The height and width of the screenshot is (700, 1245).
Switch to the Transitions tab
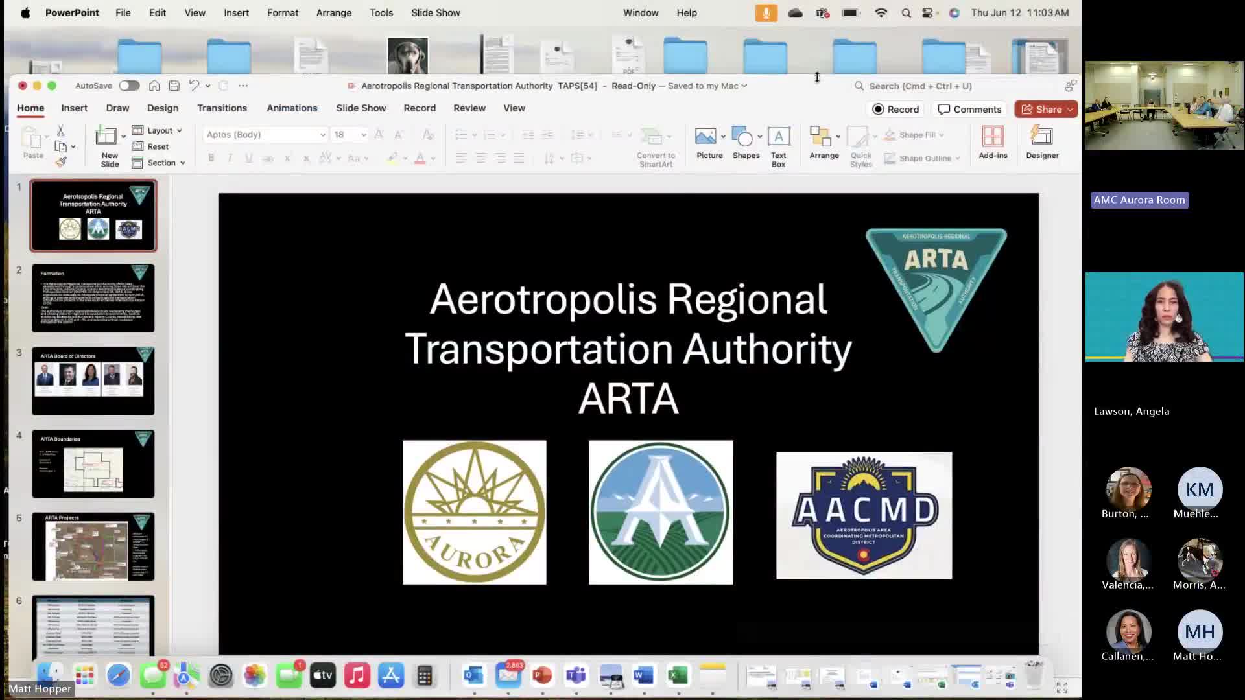[x=222, y=108]
